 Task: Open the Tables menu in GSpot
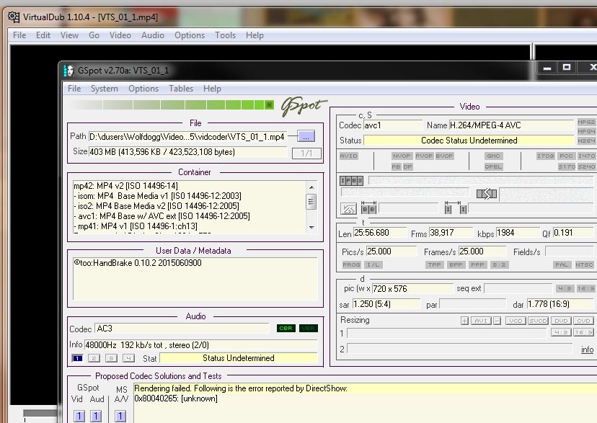[x=181, y=89]
